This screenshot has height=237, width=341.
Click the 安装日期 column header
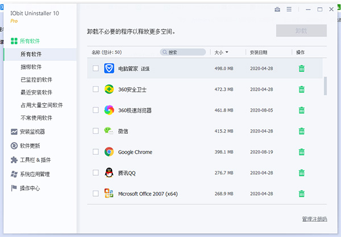259,52
